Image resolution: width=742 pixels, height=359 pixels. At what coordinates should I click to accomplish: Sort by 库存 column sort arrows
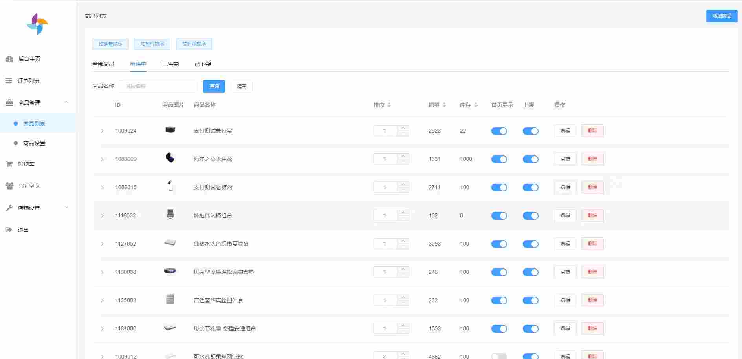coord(476,105)
